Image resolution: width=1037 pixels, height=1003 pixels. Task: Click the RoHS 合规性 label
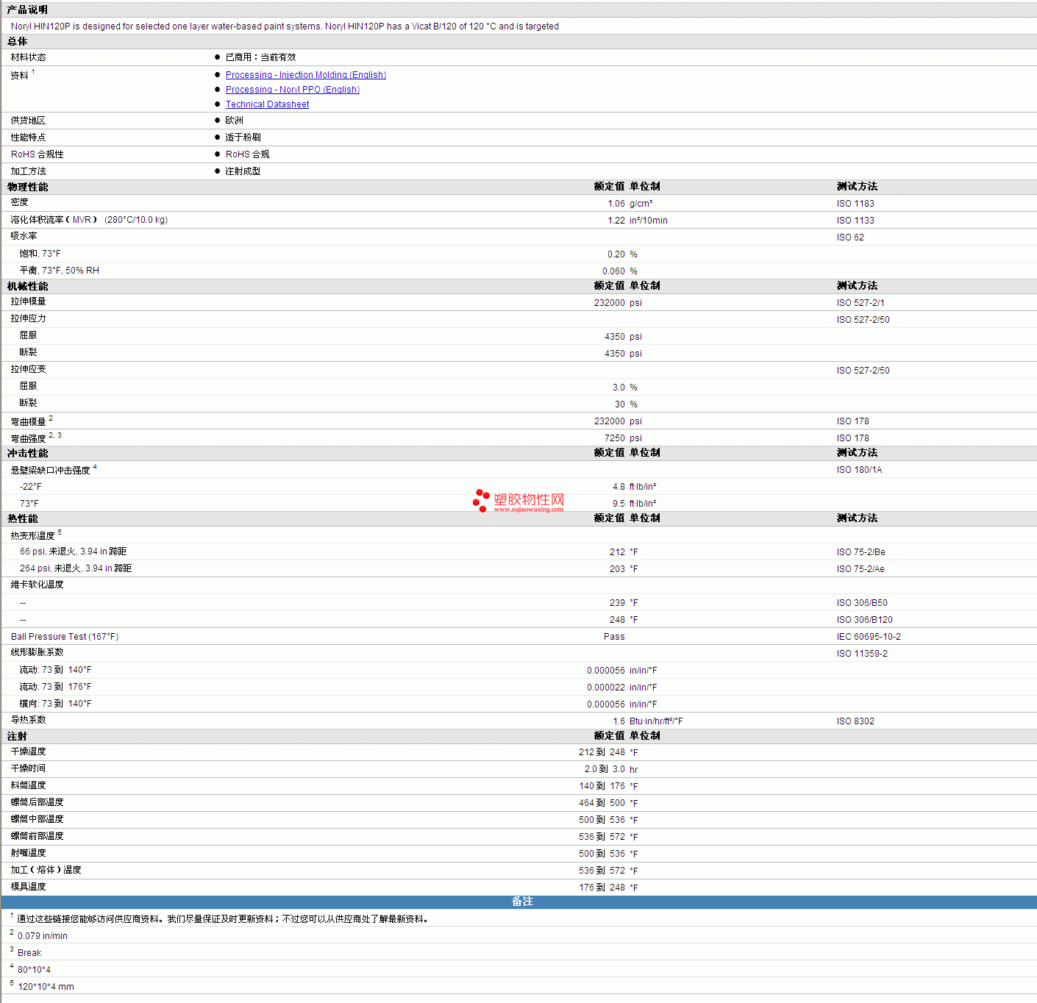(x=37, y=154)
